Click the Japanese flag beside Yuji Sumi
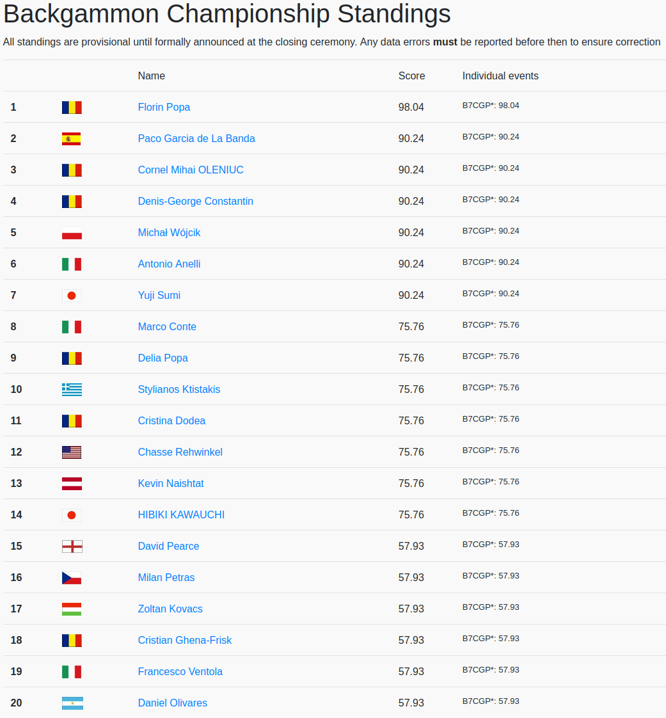The width and height of the screenshot is (666, 718). click(x=72, y=296)
